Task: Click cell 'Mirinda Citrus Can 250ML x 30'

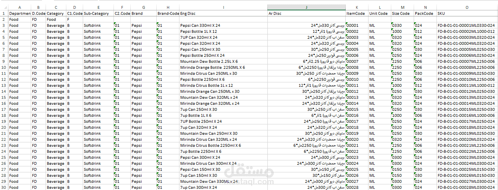Action: coord(223,73)
